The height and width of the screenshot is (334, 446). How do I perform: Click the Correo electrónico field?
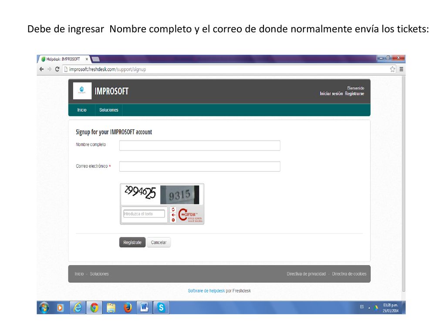(x=199, y=167)
